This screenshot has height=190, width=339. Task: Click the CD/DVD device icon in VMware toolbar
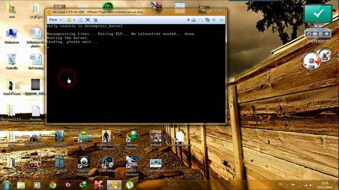coord(200,20)
